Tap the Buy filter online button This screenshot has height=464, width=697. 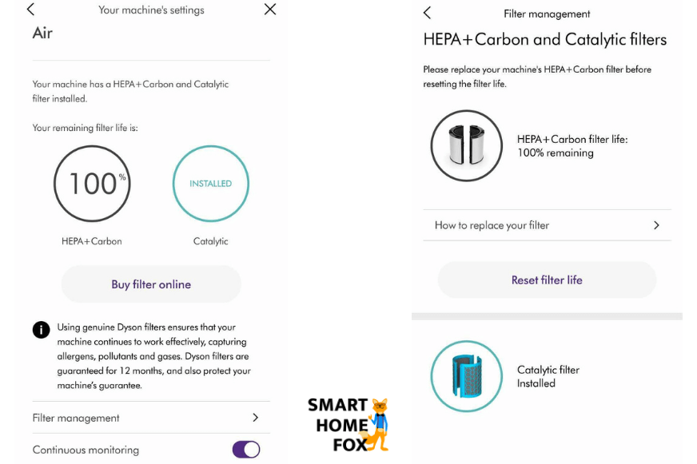click(150, 284)
